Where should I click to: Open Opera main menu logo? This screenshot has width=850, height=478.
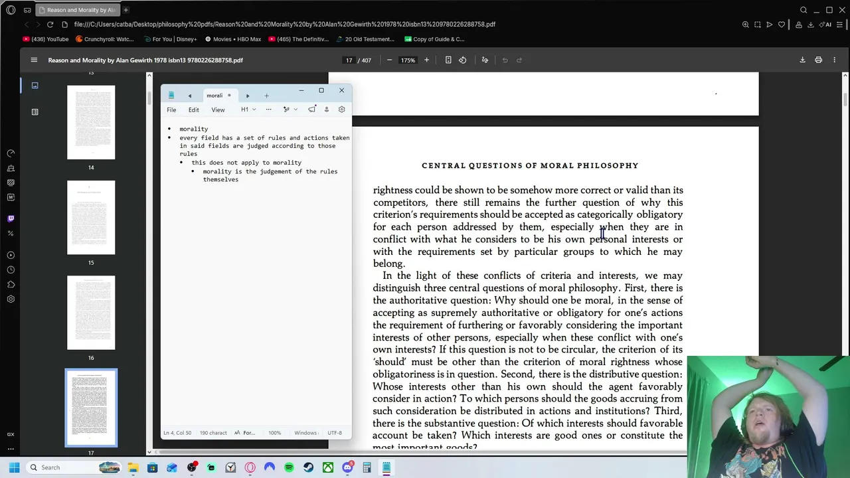point(11,10)
